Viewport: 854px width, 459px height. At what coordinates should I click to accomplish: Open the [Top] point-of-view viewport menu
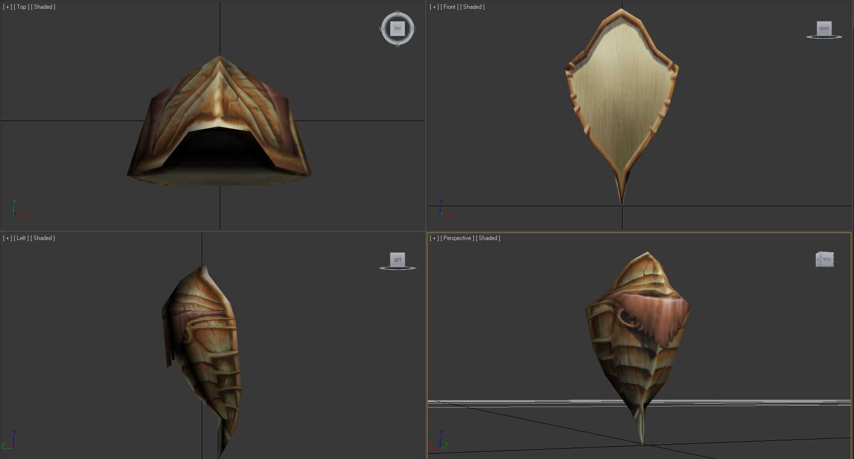point(22,7)
